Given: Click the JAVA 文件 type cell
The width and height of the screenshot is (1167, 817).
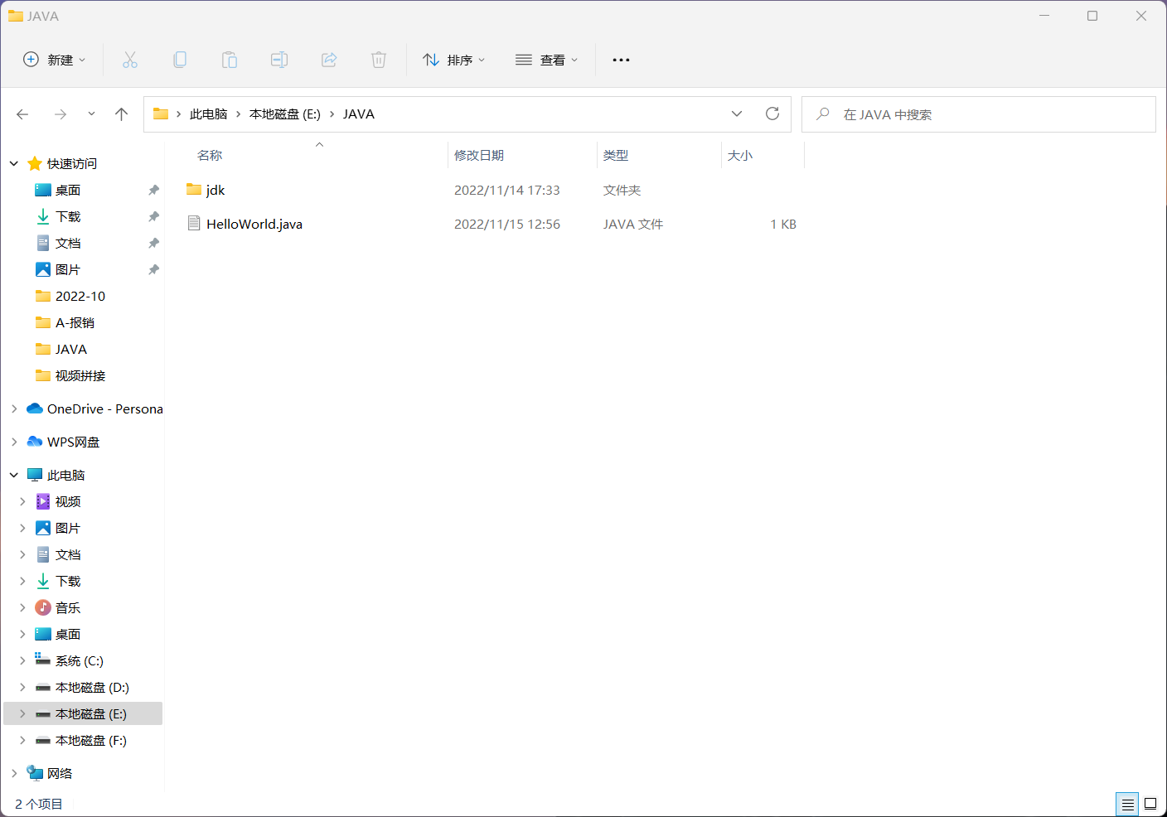Looking at the screenshot, I should pyautogui.click(x=633, y=224).
